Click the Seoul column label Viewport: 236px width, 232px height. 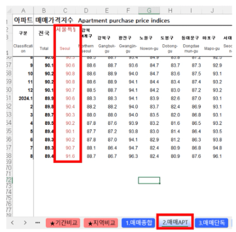tap(65, 48)
